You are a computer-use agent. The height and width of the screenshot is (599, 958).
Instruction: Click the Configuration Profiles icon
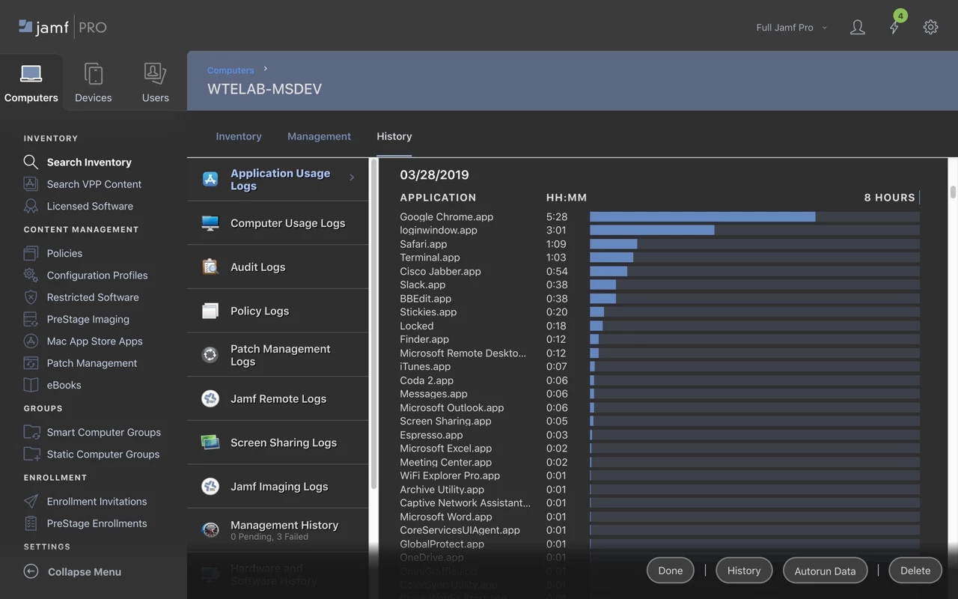[31, 275]
